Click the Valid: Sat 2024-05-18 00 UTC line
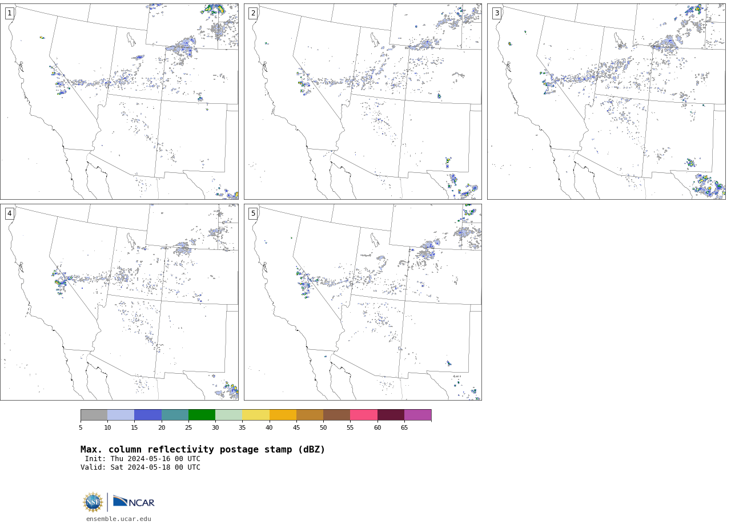Viewport: 731px width, 525px height. coord(140,467)
